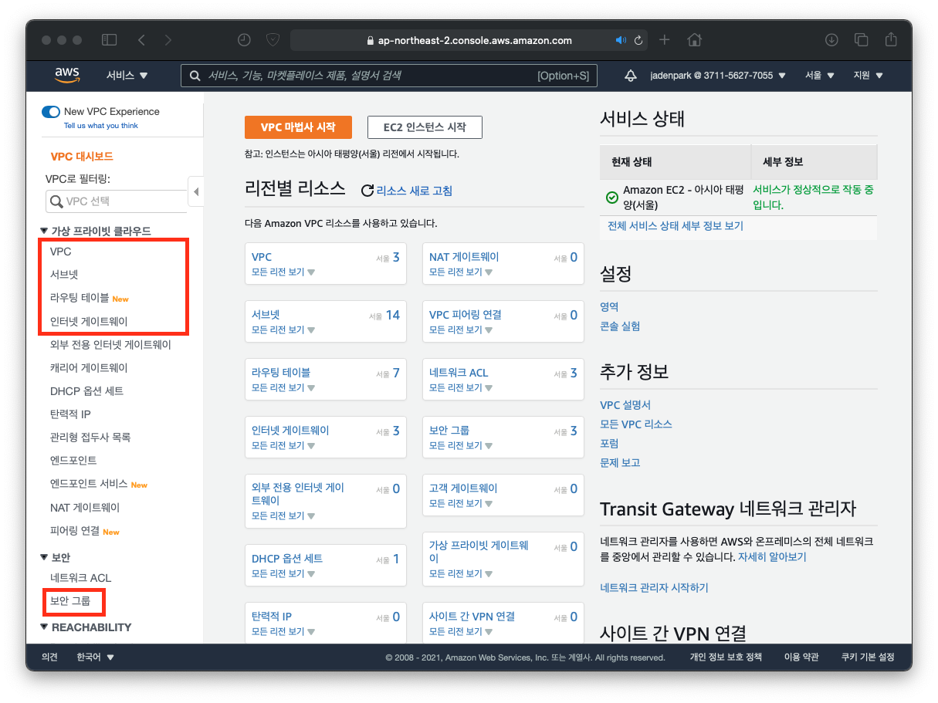Open 서브넷 in the sidebar
This screenshot has height=703, width=938.
point(64,275)
